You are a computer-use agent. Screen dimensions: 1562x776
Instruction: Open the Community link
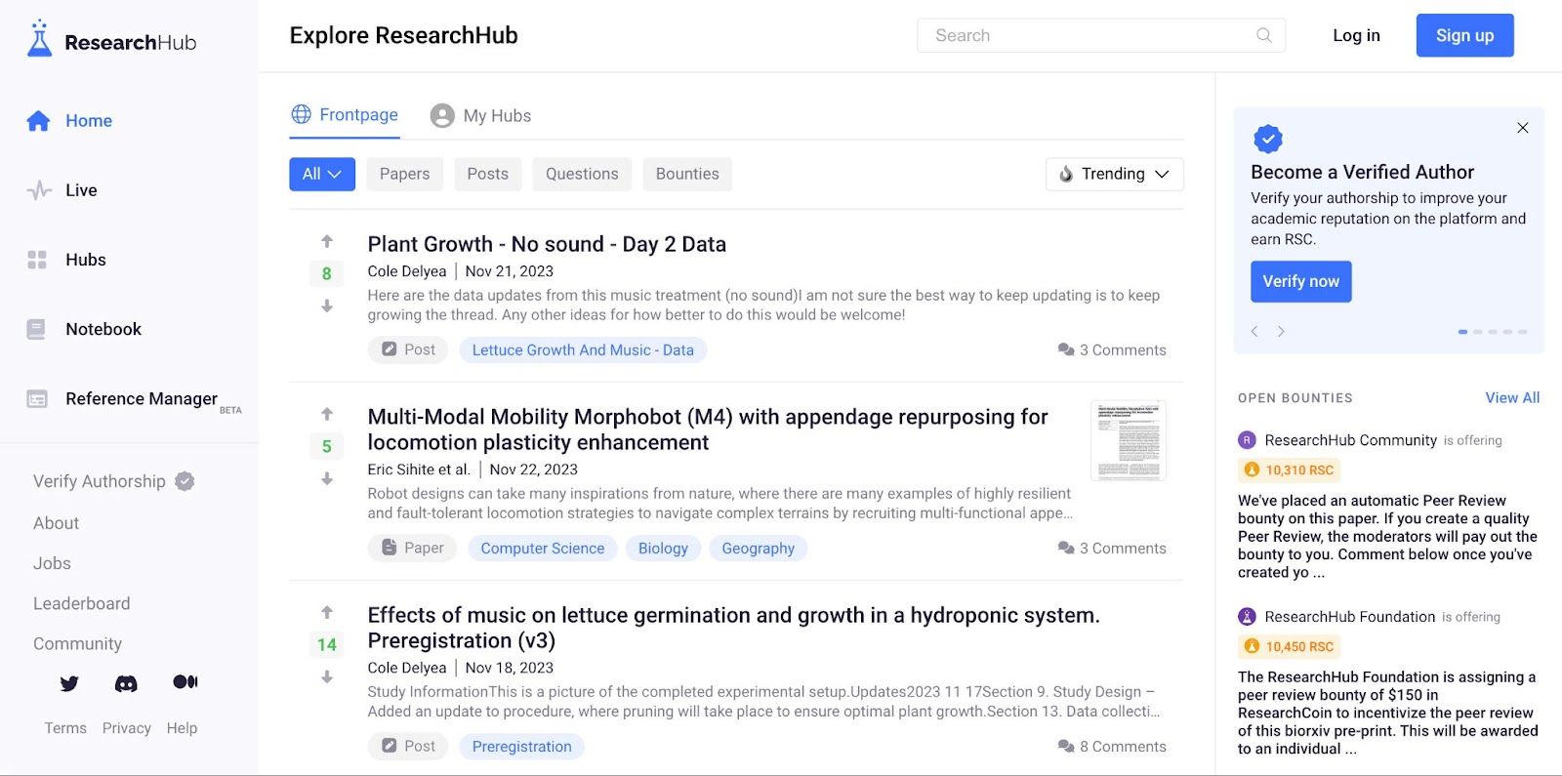point(77,643)
